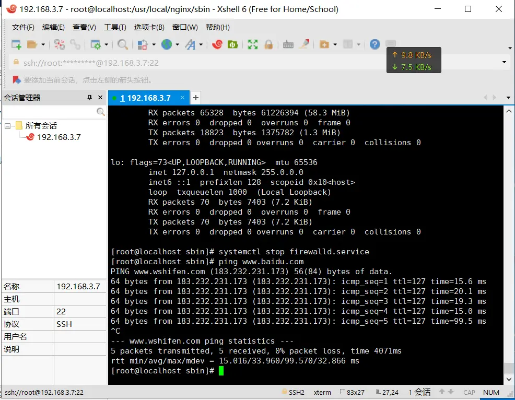This screenshot has height=400, width=515.
Task: Click the toolbar overflow arrow
Action: click(510, 48)
